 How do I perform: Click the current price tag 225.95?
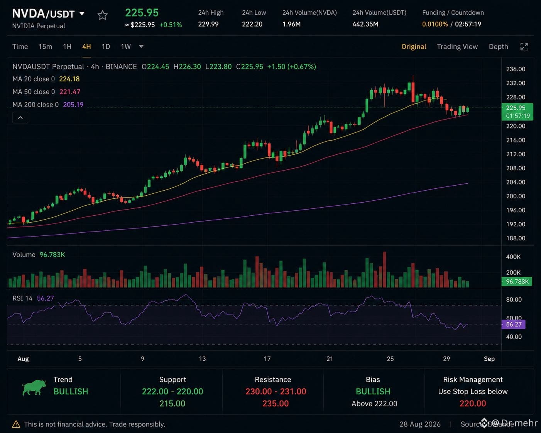[517, 112]
